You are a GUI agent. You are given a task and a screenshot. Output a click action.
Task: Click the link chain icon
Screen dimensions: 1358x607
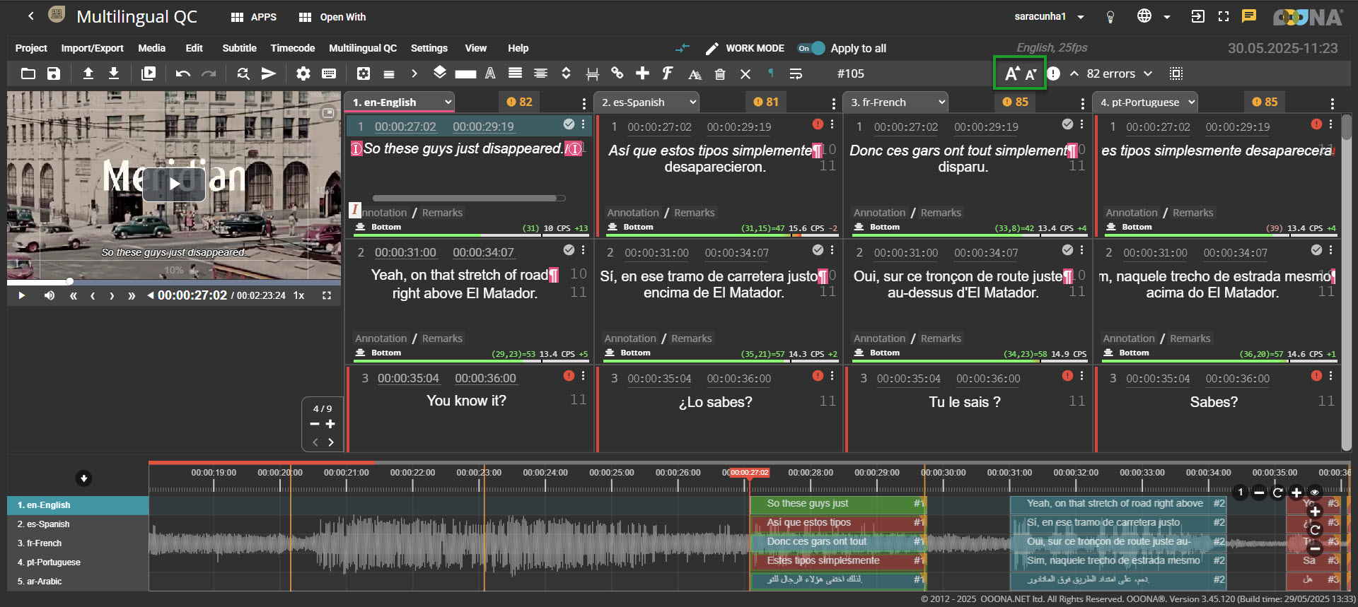(x=617, y=73)
